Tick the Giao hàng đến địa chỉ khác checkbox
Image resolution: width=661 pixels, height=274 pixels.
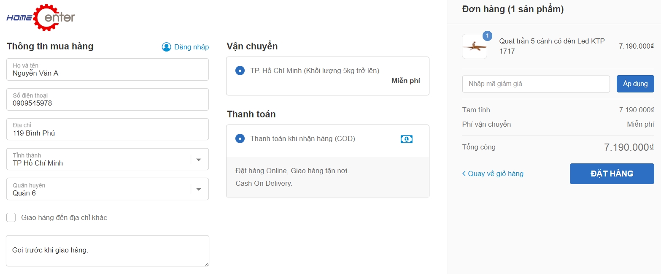coord(11,217)
